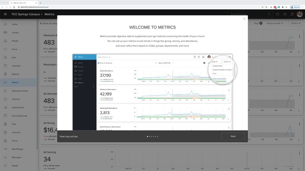Click the Give sidebar icon

point(5,57)
